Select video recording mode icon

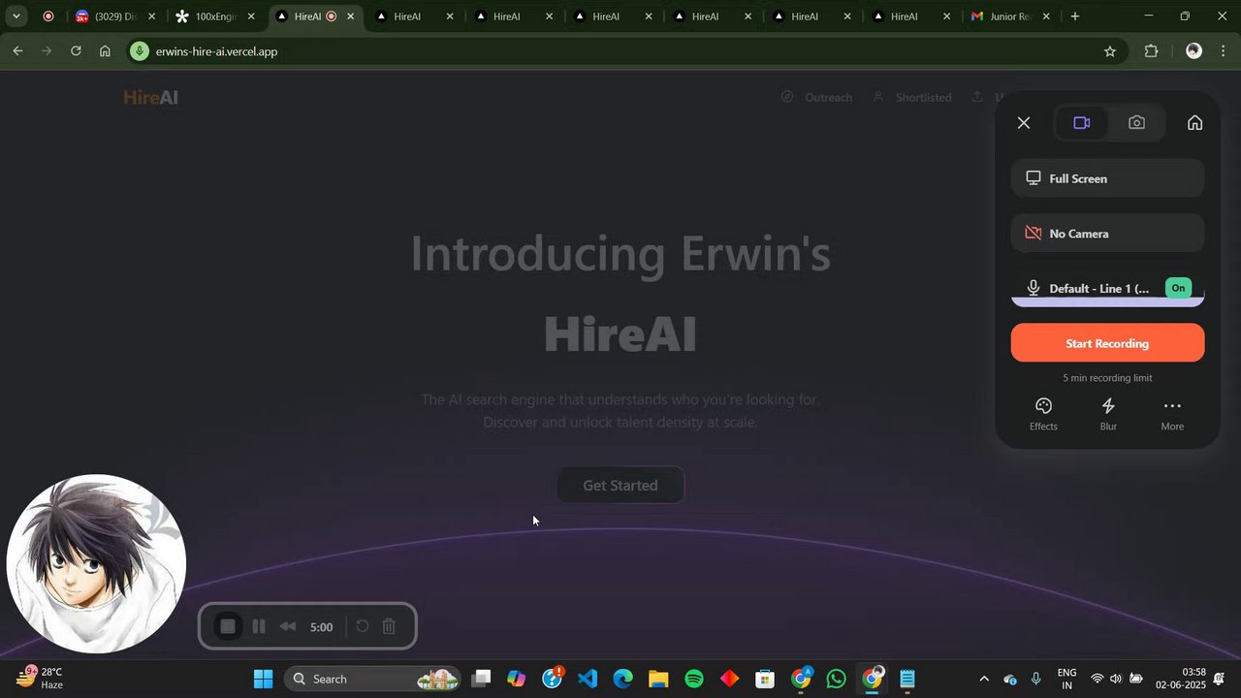point(1082,123)
